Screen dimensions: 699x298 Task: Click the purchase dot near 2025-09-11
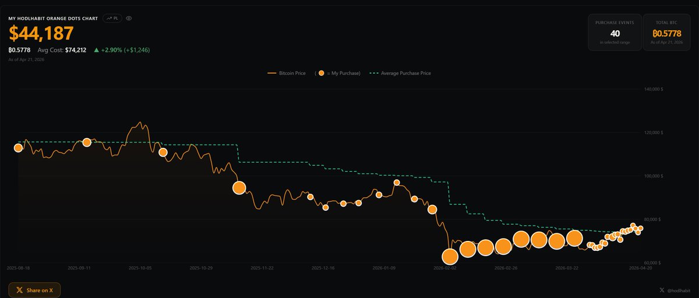87,142
